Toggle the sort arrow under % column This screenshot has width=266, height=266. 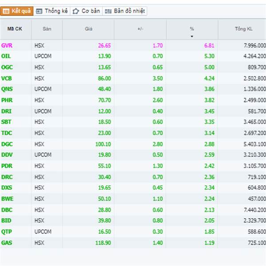point(192,36)
